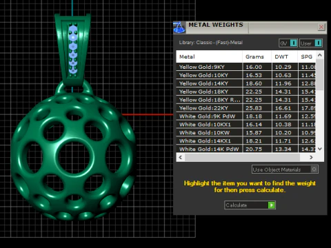This screenshot has height=248, width=331.
Task: Click the Metal Weights scale icon
Action: coord(179,28)
